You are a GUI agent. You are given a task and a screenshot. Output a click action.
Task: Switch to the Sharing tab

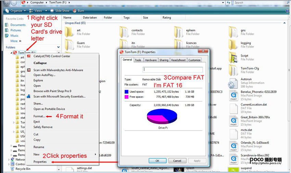click(x=164, y=60)
